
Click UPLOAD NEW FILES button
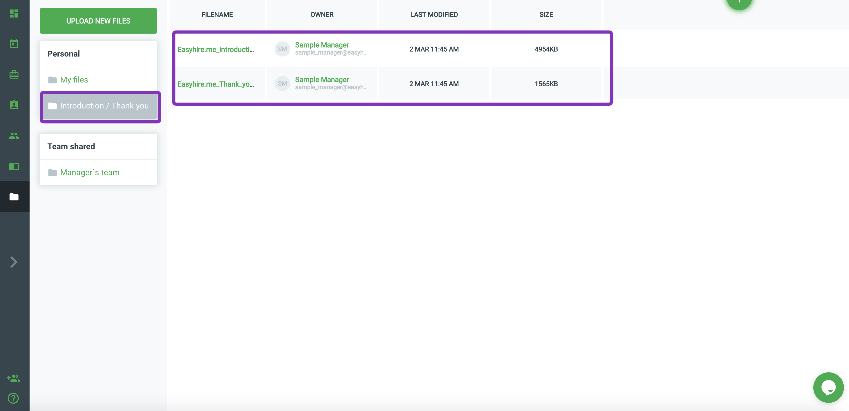[98, 21]
